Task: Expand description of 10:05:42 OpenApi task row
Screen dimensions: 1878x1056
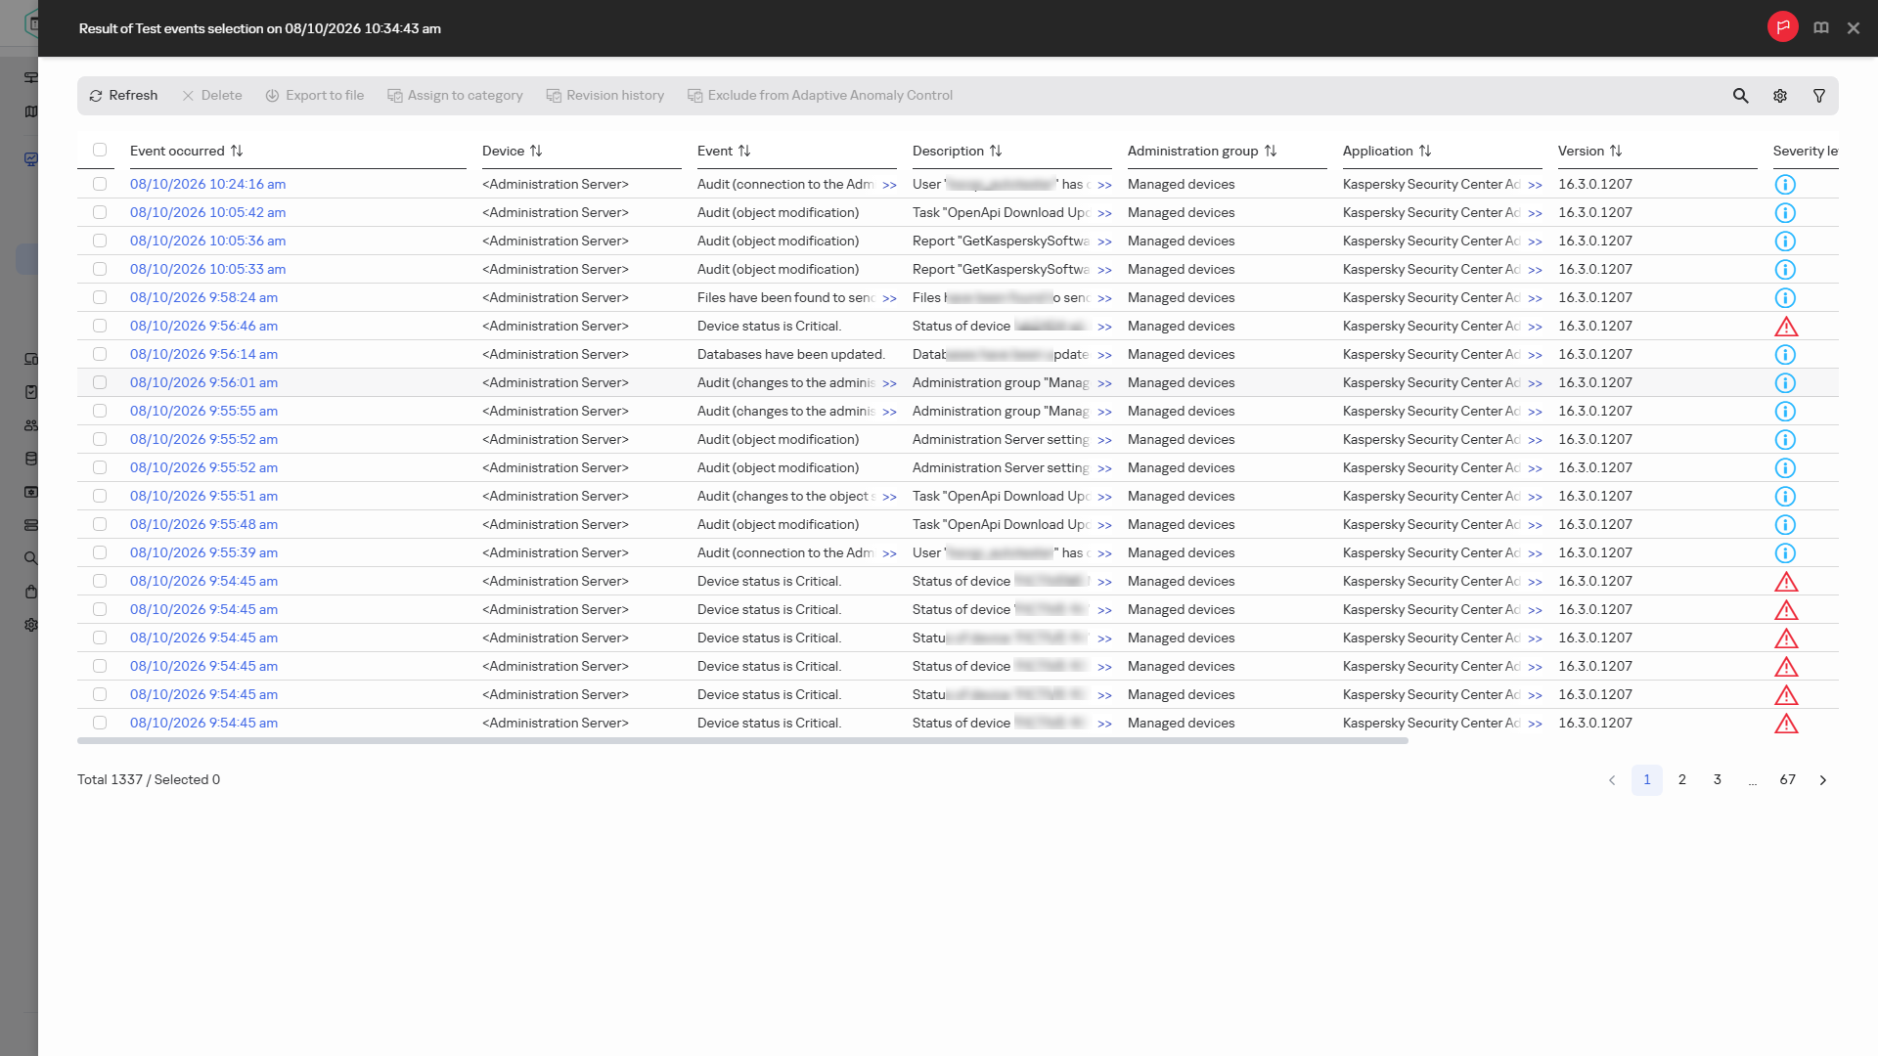Action: pyautogui.click(x=1104, y=213)
